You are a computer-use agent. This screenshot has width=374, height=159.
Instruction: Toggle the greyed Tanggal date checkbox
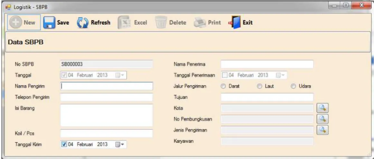(64, 75)
